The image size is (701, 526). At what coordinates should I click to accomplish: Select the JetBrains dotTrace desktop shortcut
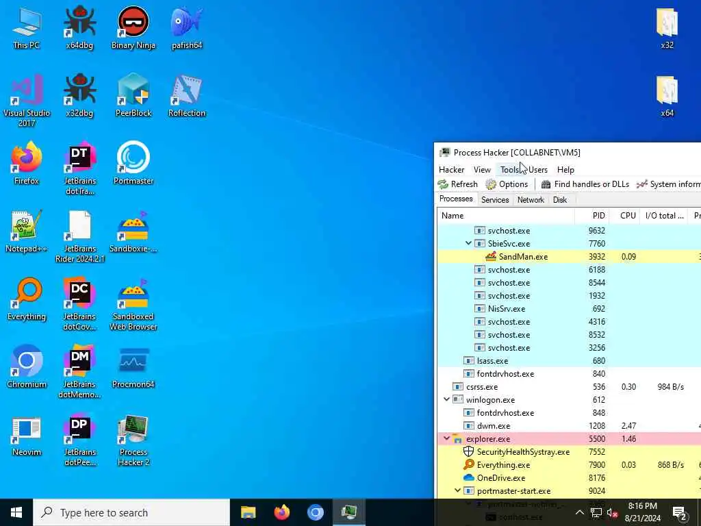(x=79, y=168)
